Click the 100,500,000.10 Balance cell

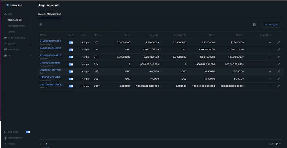pyautogui.click(x=236, y=50)
